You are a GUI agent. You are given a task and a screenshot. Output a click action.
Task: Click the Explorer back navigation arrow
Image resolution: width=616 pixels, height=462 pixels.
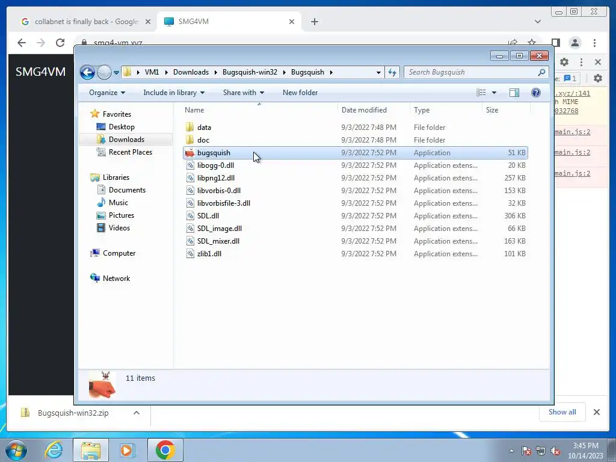point(87,72)
